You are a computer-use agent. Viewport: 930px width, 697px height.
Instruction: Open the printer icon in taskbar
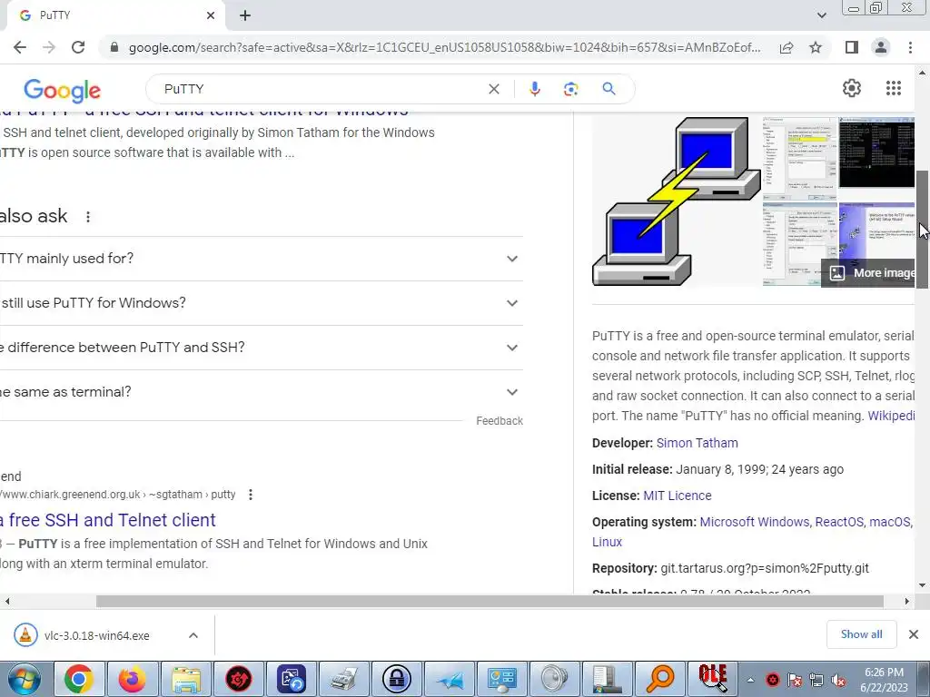344,679
